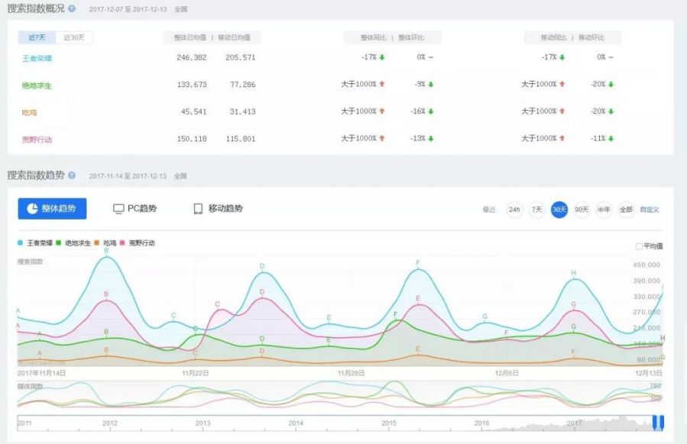
Task: Open the 王者荣耀 keyword link
Action: 37,58
